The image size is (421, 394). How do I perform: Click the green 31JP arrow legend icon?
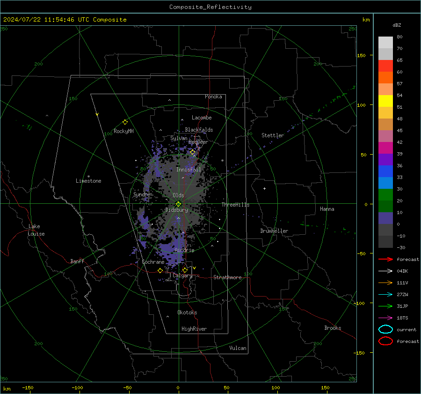click(385, 306)
